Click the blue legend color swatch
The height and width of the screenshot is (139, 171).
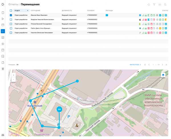coord(107,15)
